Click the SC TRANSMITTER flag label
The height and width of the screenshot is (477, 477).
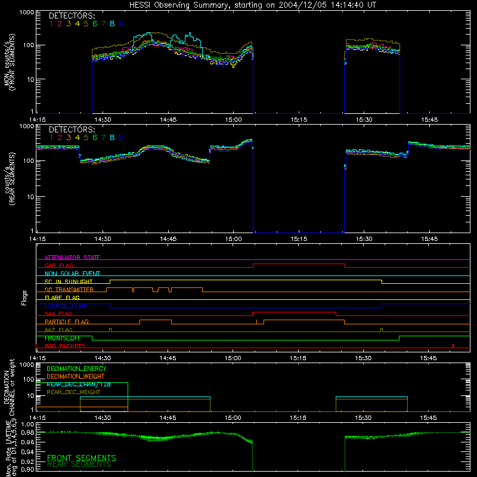69,290
